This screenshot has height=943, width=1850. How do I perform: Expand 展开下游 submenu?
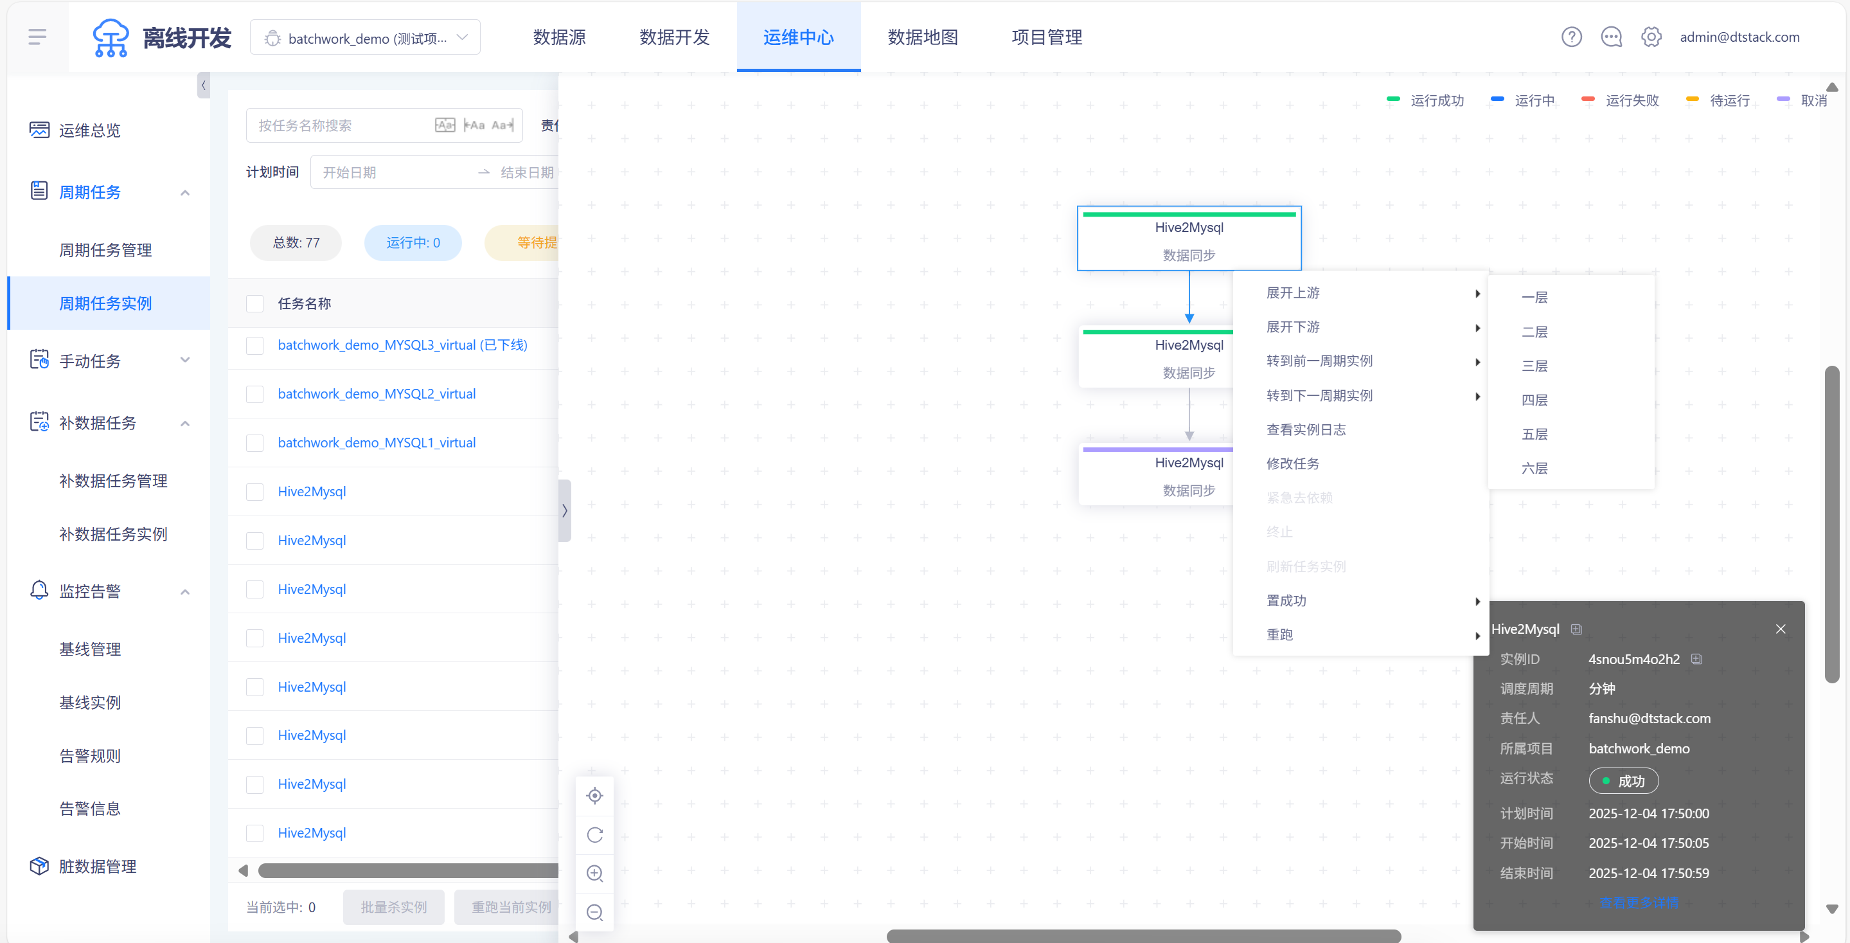[x=1360, y=327]
